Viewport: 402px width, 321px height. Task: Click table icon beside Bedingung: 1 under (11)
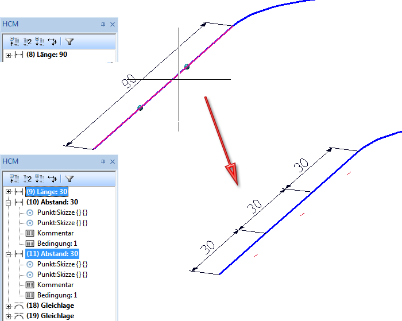point(30,295)
